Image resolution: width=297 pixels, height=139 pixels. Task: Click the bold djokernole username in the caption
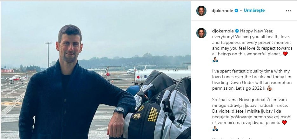coord(222,31)
